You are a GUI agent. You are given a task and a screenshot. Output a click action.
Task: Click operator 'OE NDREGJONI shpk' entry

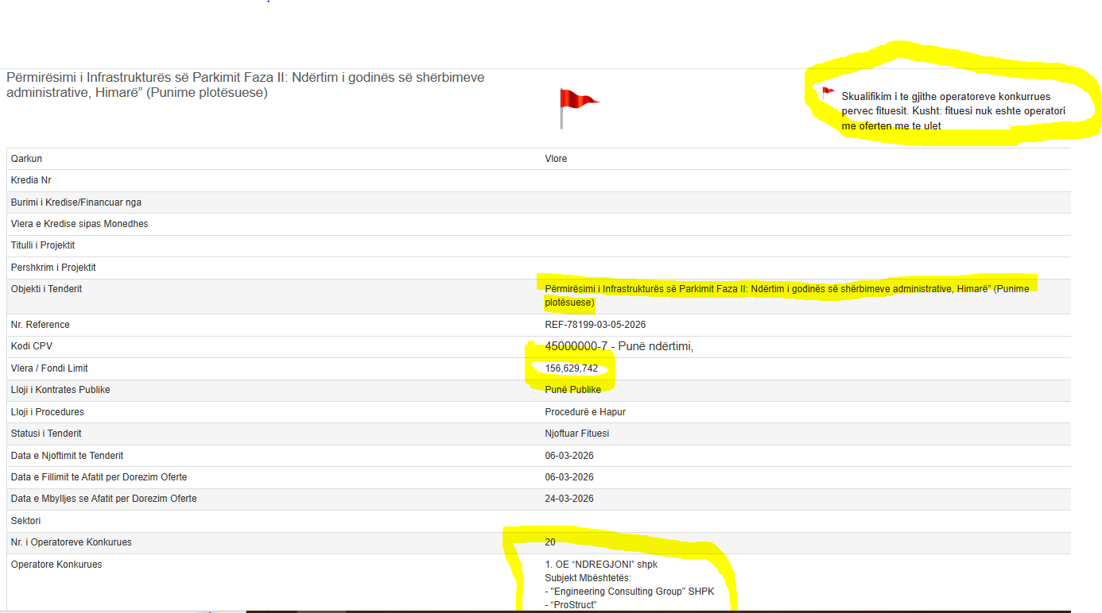tap(601, 565)
